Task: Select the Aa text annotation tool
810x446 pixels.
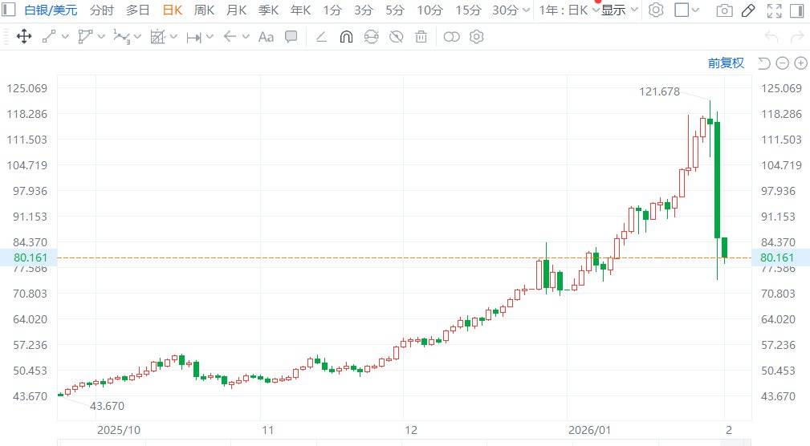Action: pos(266,37)
